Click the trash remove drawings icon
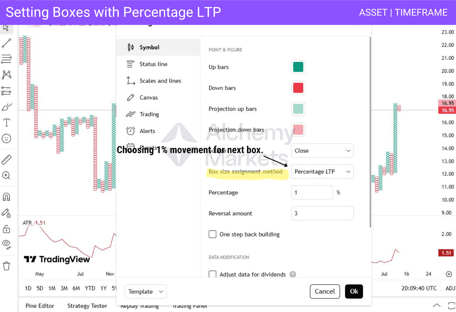This screenshot has height=312, width=456. (x=6, y=266)
